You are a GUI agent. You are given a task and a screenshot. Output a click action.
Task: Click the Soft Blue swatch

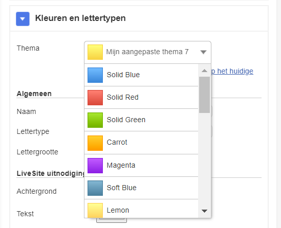click(x=95, y=188)
